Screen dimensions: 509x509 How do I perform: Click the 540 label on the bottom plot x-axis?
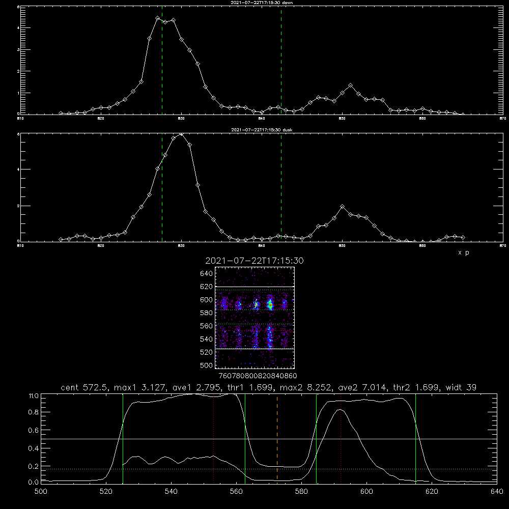171,492
